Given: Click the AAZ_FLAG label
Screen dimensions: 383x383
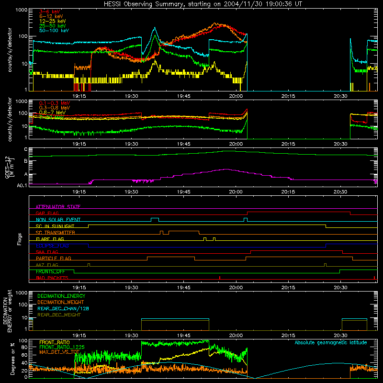Looking at the screenshot, I should pyautogui.click(x=47, y=265).
